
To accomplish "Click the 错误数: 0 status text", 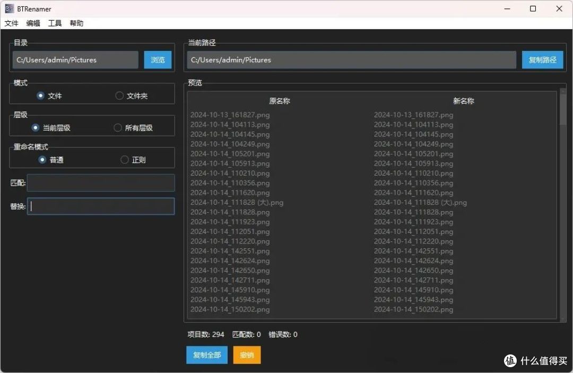I will point(283,334).
